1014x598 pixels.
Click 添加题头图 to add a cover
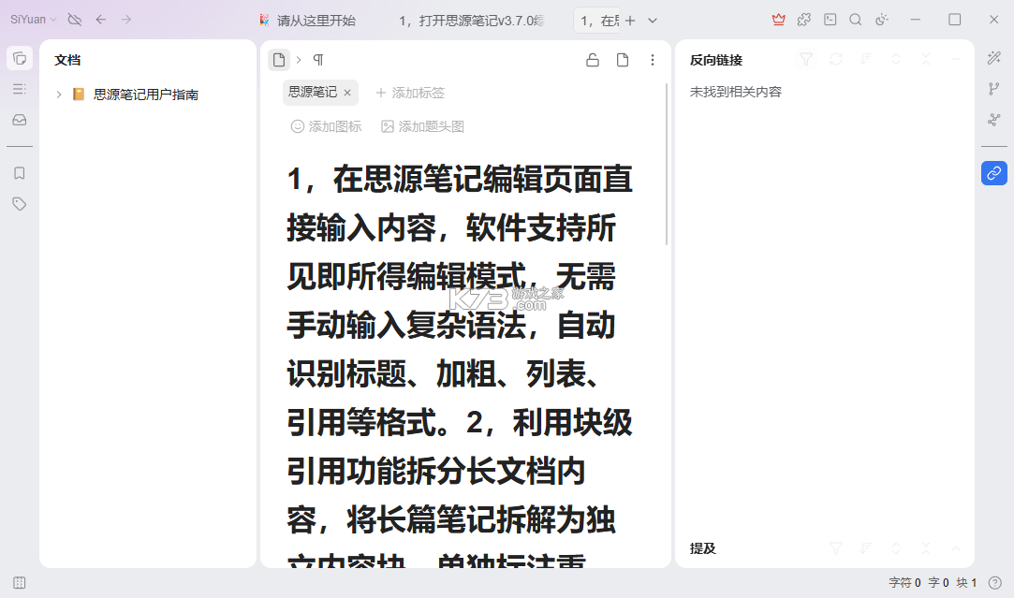pyautogui.click(x=422, y=126)
